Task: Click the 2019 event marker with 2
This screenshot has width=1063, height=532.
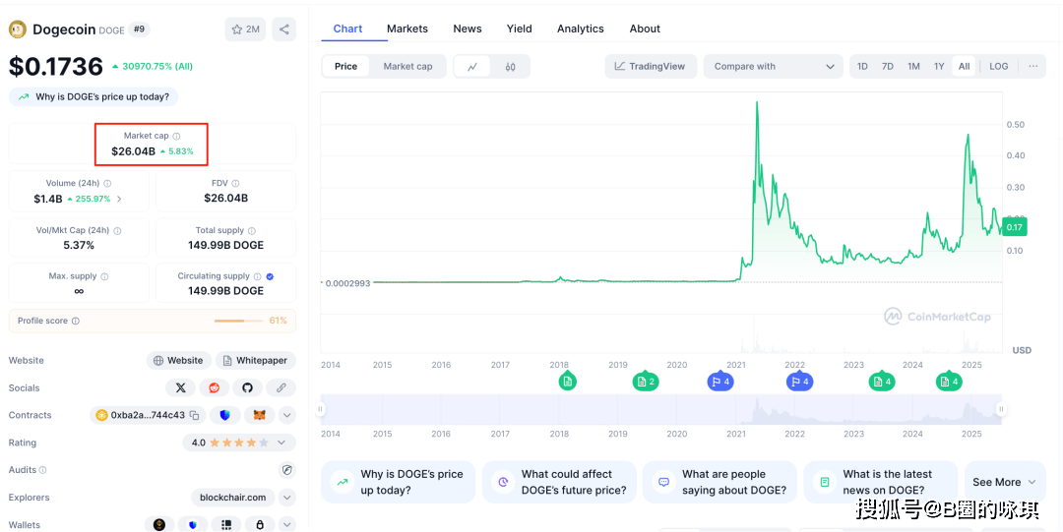Action: point(646,382)
